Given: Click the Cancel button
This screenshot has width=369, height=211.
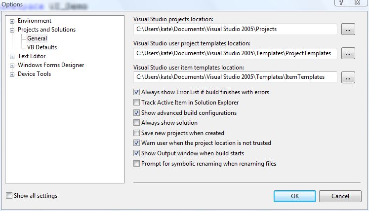Looking at the screenshot, I should point(340,196).
